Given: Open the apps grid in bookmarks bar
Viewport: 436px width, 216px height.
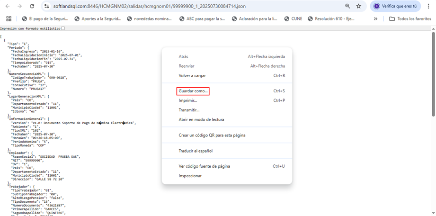Looking at the screenshot, I should [x=9, y=19].
